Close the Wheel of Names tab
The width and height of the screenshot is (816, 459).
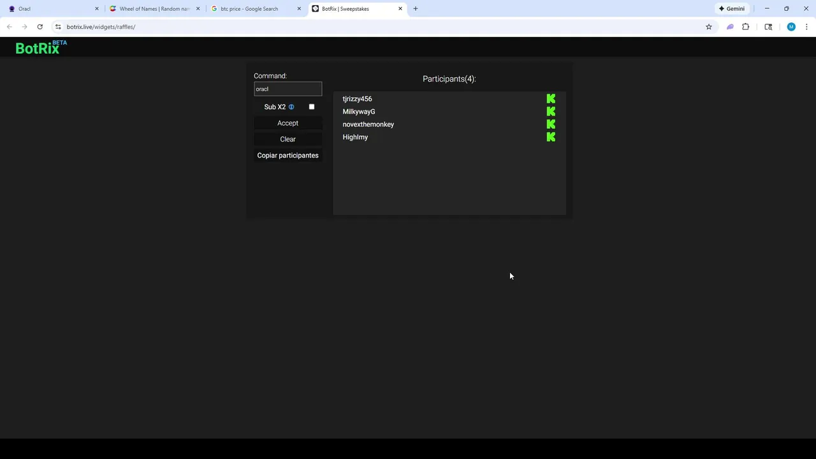(198, 9)
